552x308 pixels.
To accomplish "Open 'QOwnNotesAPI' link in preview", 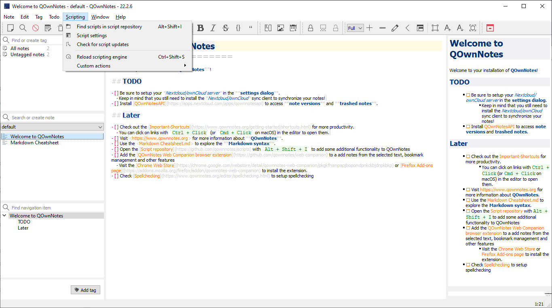I will click(x=499, y=127).
